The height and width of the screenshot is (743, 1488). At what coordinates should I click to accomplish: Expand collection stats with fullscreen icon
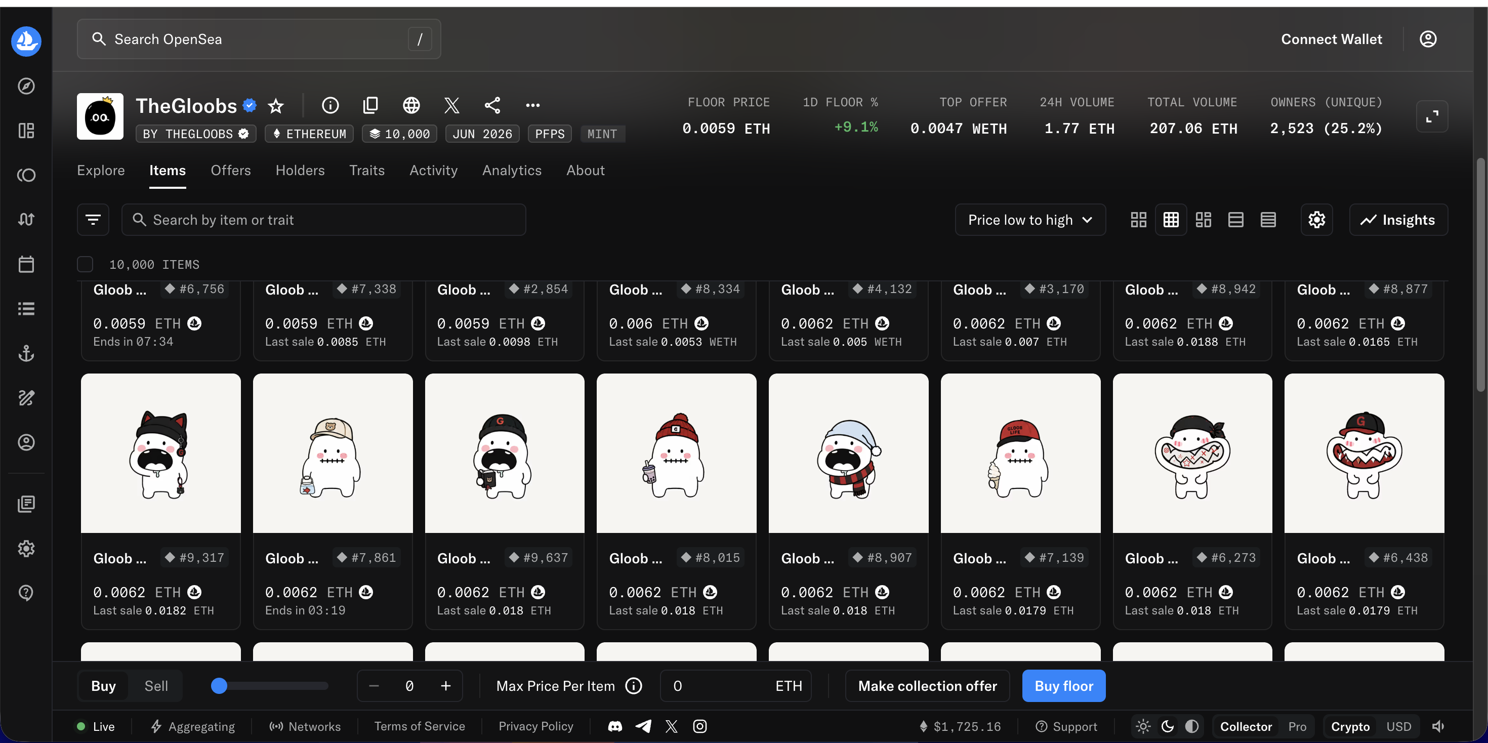click(x=1432, y=117)
